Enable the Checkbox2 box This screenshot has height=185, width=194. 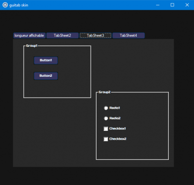tap(106, 139)
